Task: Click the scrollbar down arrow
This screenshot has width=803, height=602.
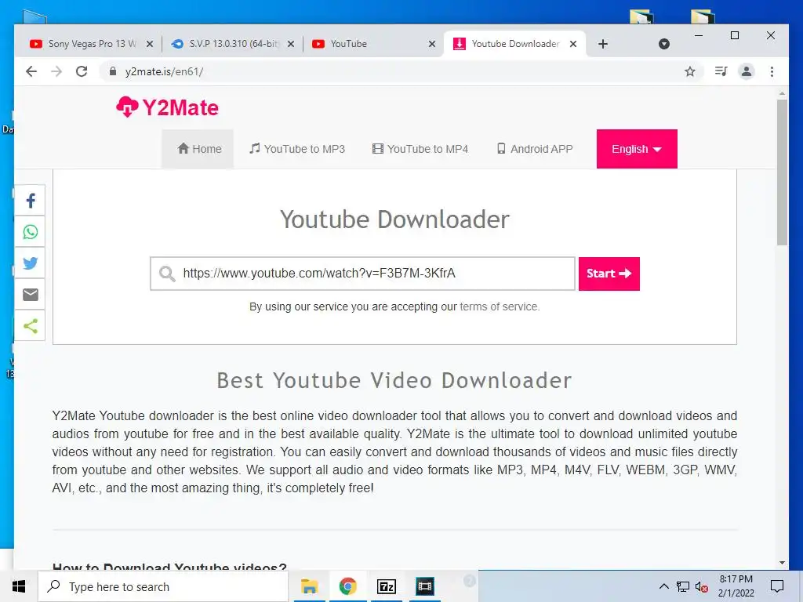Action: point(782,563)
